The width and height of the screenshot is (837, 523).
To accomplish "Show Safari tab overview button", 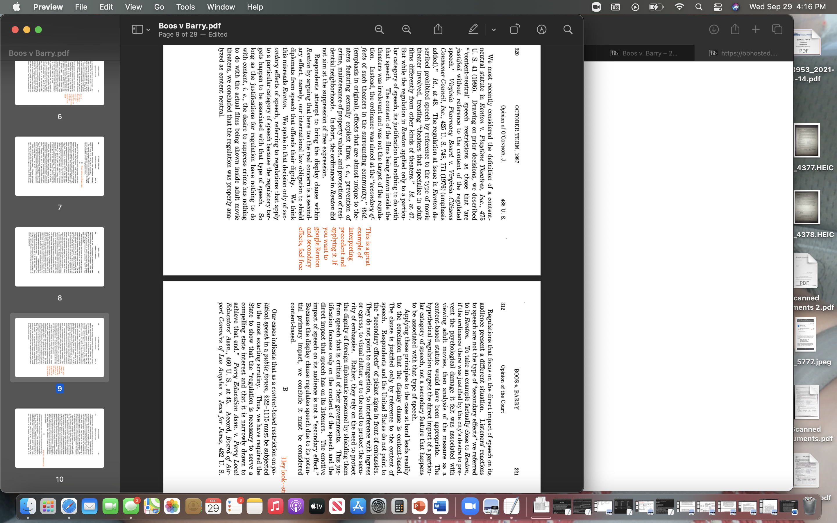I will [777, 29].
